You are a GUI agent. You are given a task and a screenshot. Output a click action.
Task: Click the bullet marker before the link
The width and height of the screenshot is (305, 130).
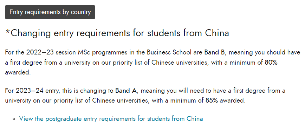click(x=13, y=119)
